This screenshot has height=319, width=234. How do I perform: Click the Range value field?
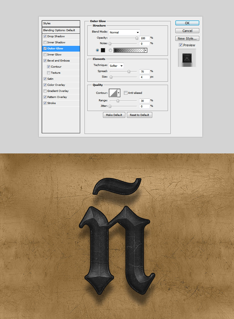coord(144,101)
